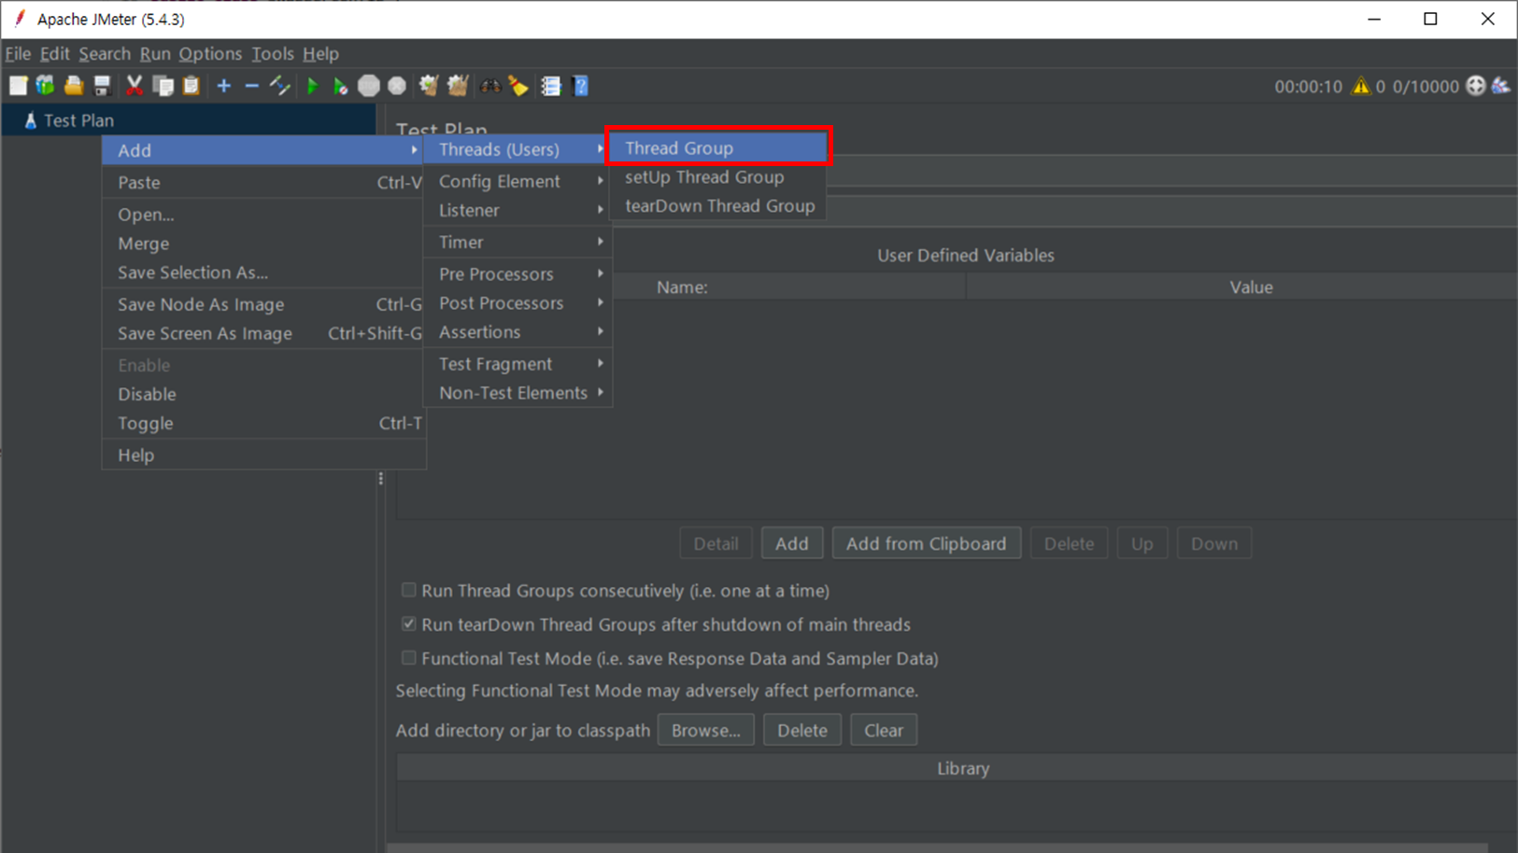Open the Templates icon in toolbar
The height and width of the screenshot is (853, 1518).
(45, 86)
